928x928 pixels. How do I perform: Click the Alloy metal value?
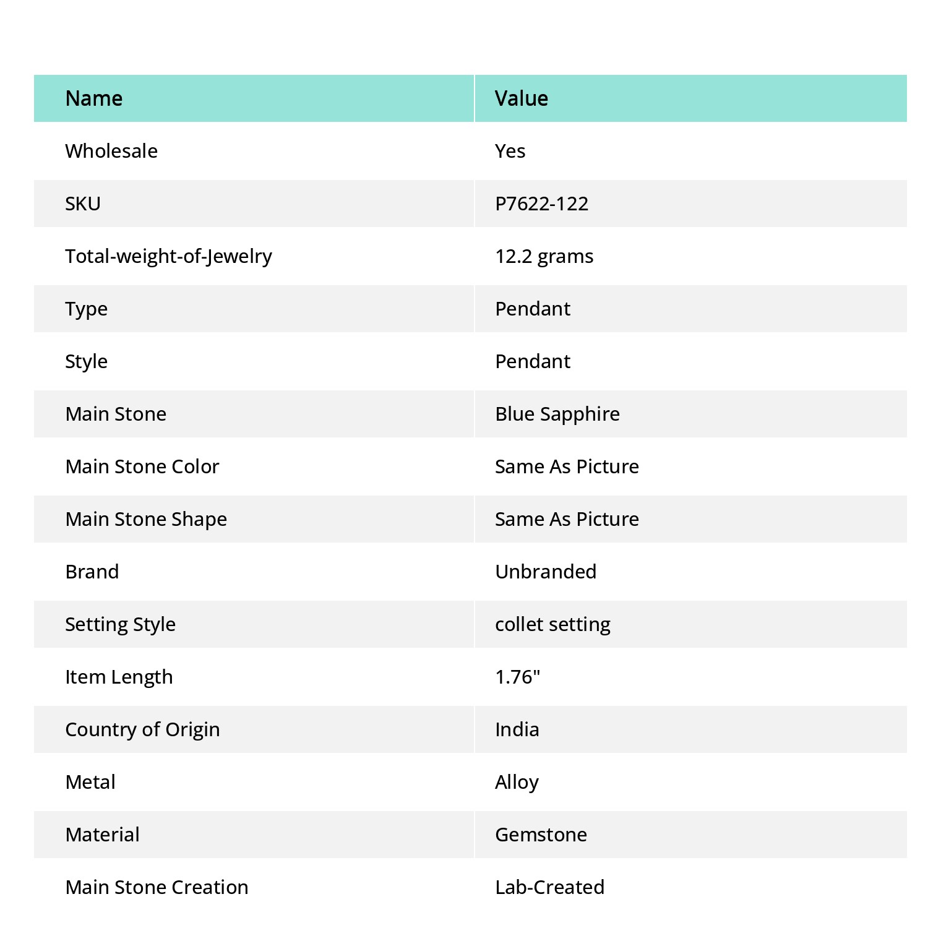517,782
